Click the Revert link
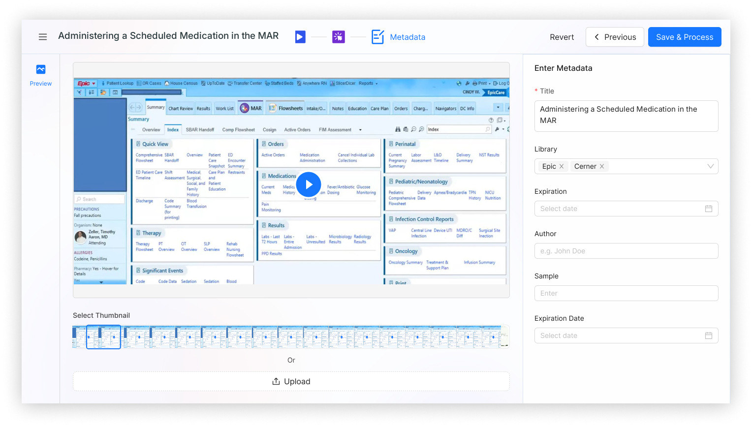This screenshot has height=427, width=752. tap(562, 37)
